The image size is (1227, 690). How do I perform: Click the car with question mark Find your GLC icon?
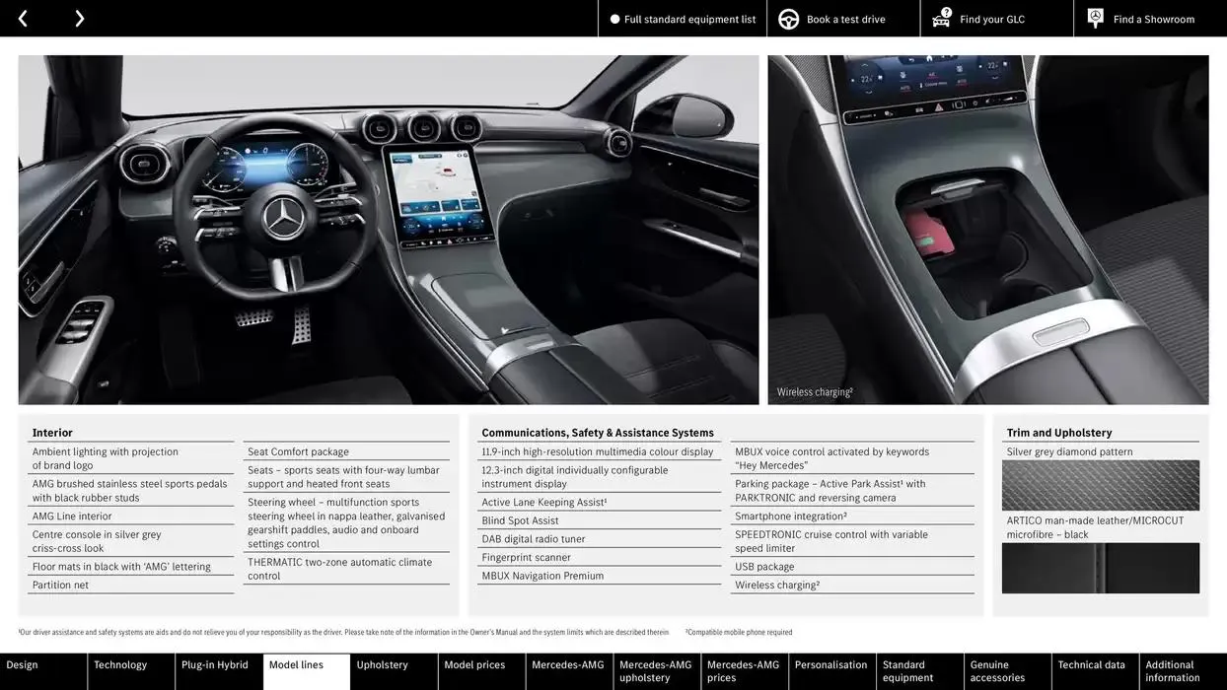(x=940, y=18)
